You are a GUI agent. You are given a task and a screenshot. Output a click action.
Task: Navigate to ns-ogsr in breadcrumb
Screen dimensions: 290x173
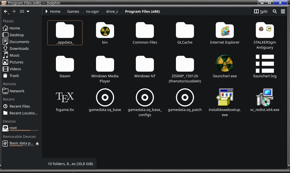point(92,12)
